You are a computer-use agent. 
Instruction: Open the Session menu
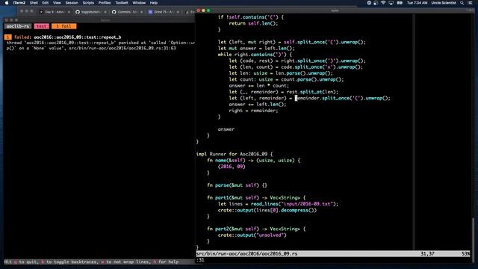[72, 3]
